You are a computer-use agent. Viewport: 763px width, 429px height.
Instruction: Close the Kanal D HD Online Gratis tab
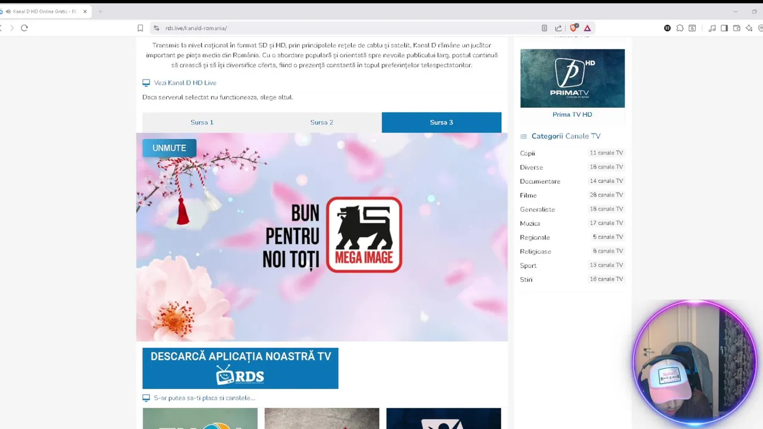(x=85, y=11)
